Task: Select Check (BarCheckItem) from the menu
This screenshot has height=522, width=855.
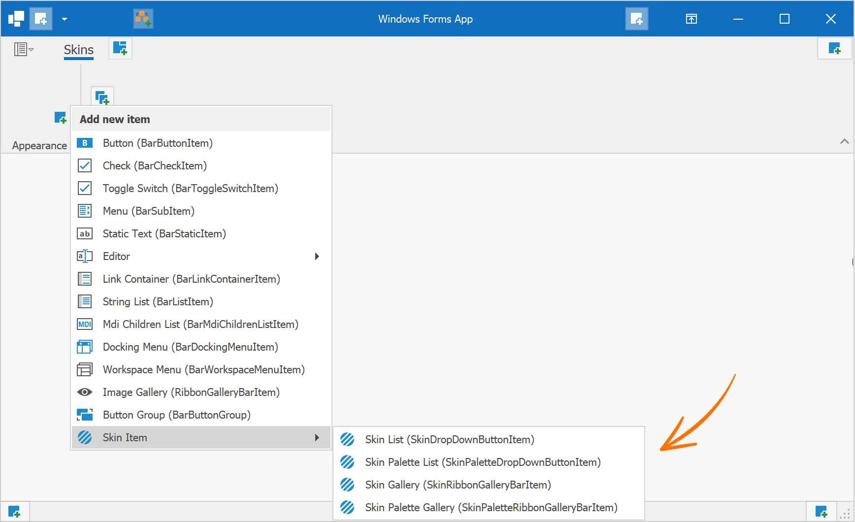Action: pos(154,165)
